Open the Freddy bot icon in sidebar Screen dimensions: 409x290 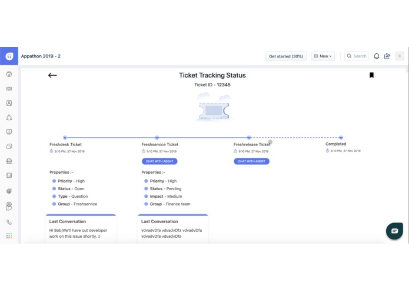(x=9, y=206)
